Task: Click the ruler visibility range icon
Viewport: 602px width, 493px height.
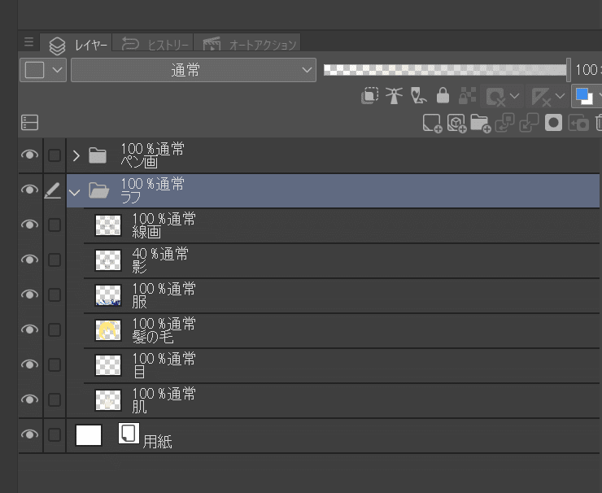Action: pyautogui.click(x=541, y=96)
